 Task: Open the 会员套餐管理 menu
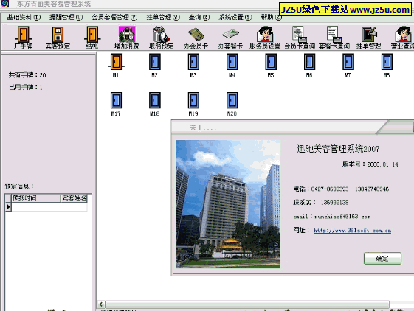pyautogui.click(x=114, y=18)
